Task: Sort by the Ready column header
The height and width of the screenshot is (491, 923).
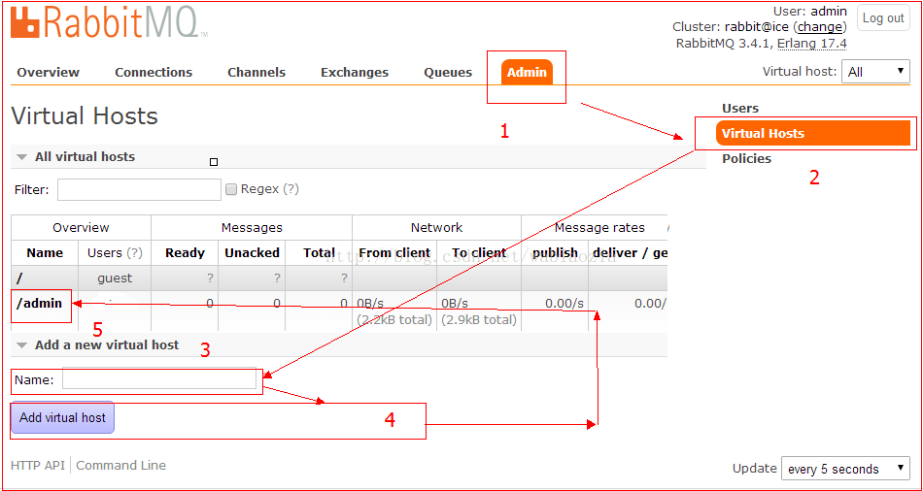Action: 185,253
